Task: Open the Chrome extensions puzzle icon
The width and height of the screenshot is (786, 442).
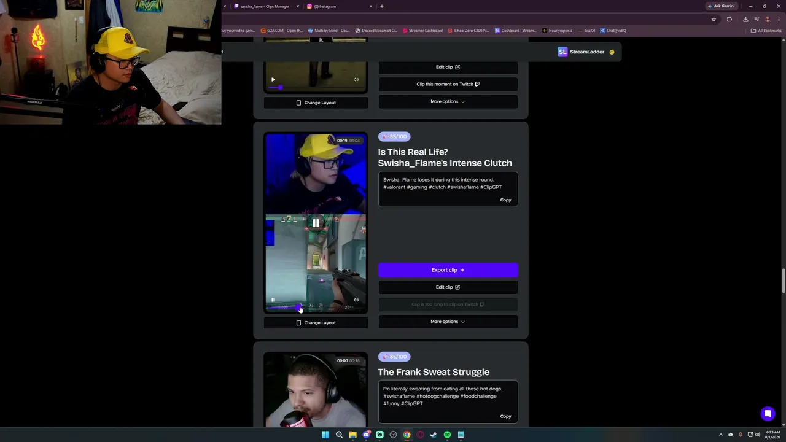Action: click(x=730, y=19)
